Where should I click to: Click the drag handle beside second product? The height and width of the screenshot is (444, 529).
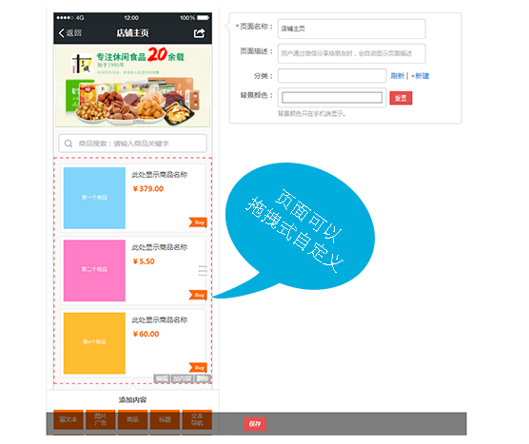click(x=203, y=271)
